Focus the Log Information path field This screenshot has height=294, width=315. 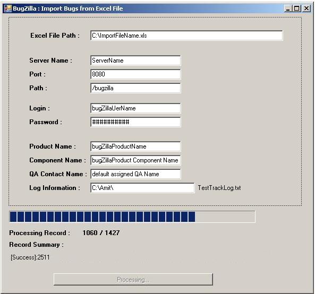[x=142, y=188]
